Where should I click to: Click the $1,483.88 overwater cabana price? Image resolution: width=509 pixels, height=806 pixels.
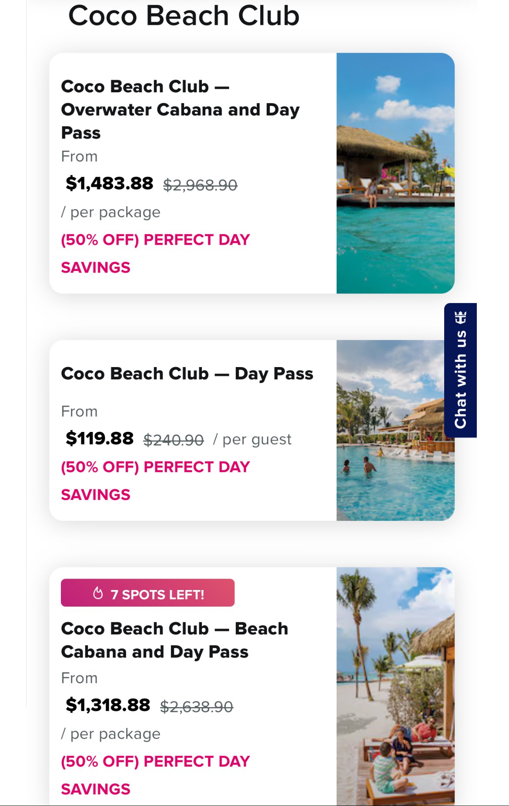(109, 183)
